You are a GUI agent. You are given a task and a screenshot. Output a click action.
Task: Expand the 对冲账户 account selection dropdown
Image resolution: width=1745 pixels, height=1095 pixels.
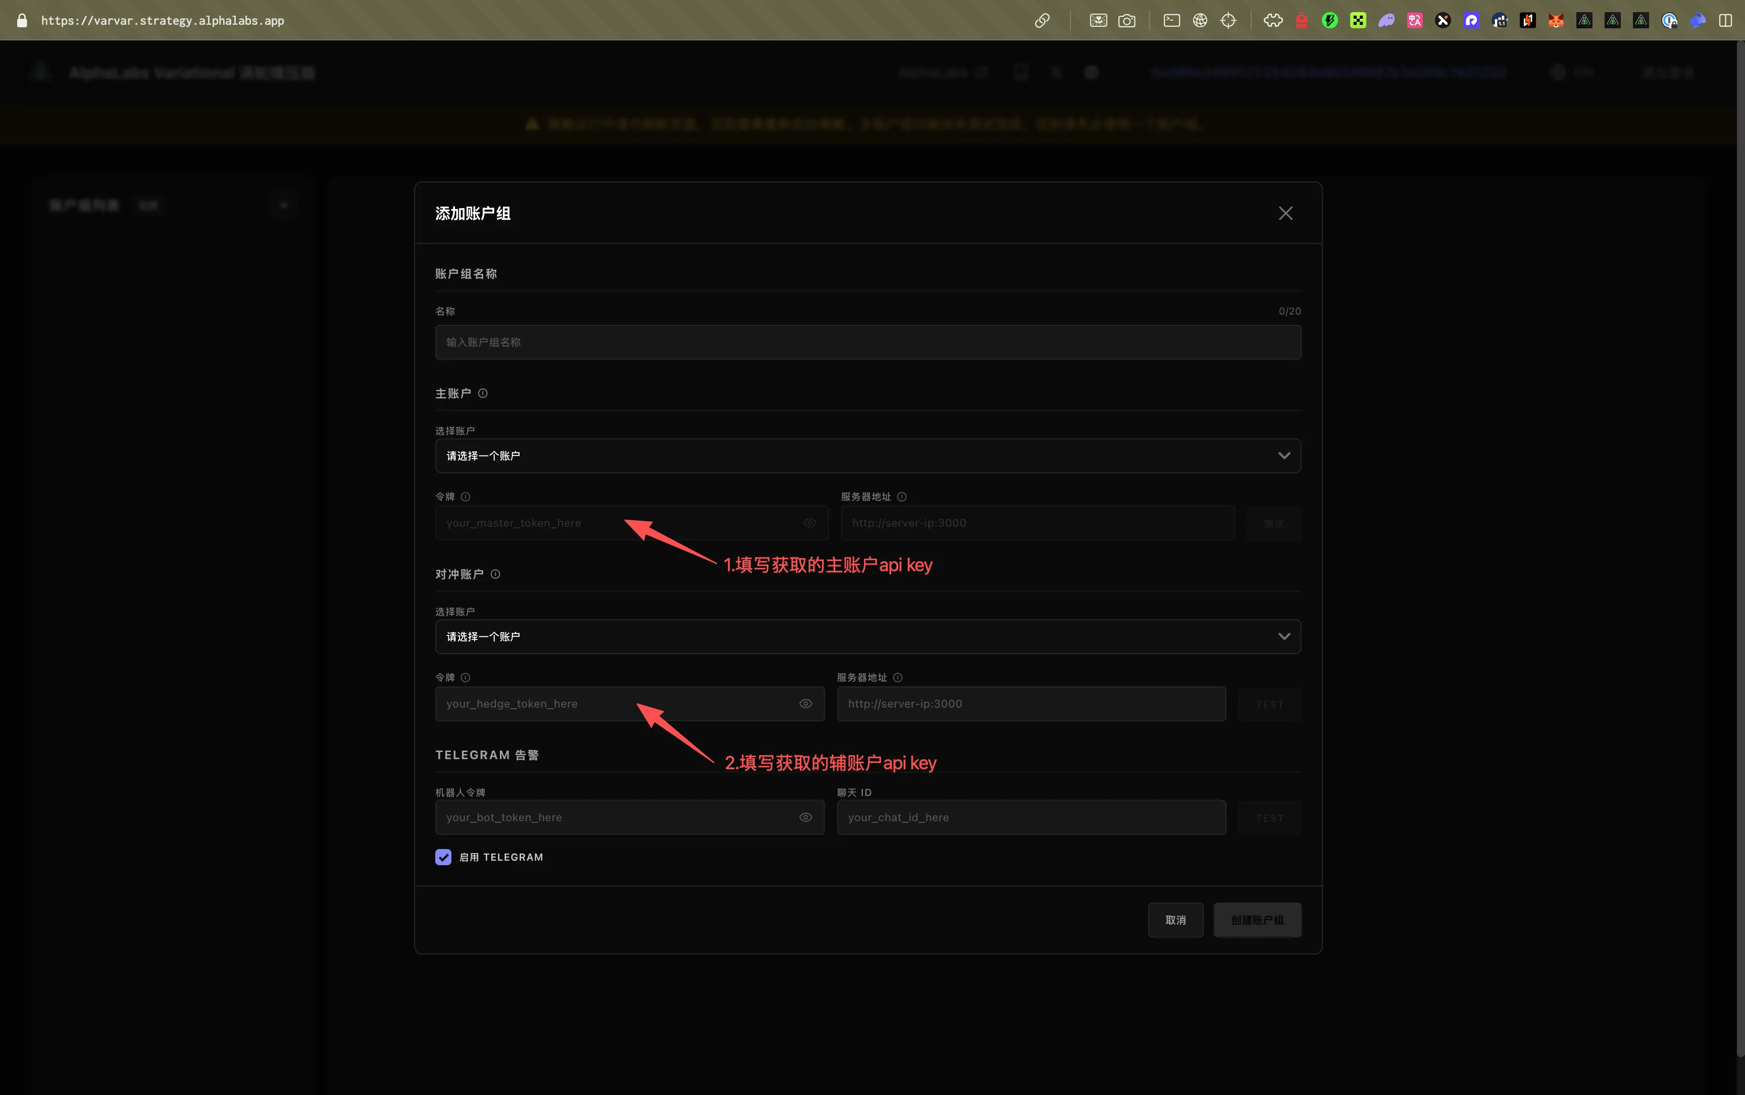pyautogui.click(x=867, y=636)
